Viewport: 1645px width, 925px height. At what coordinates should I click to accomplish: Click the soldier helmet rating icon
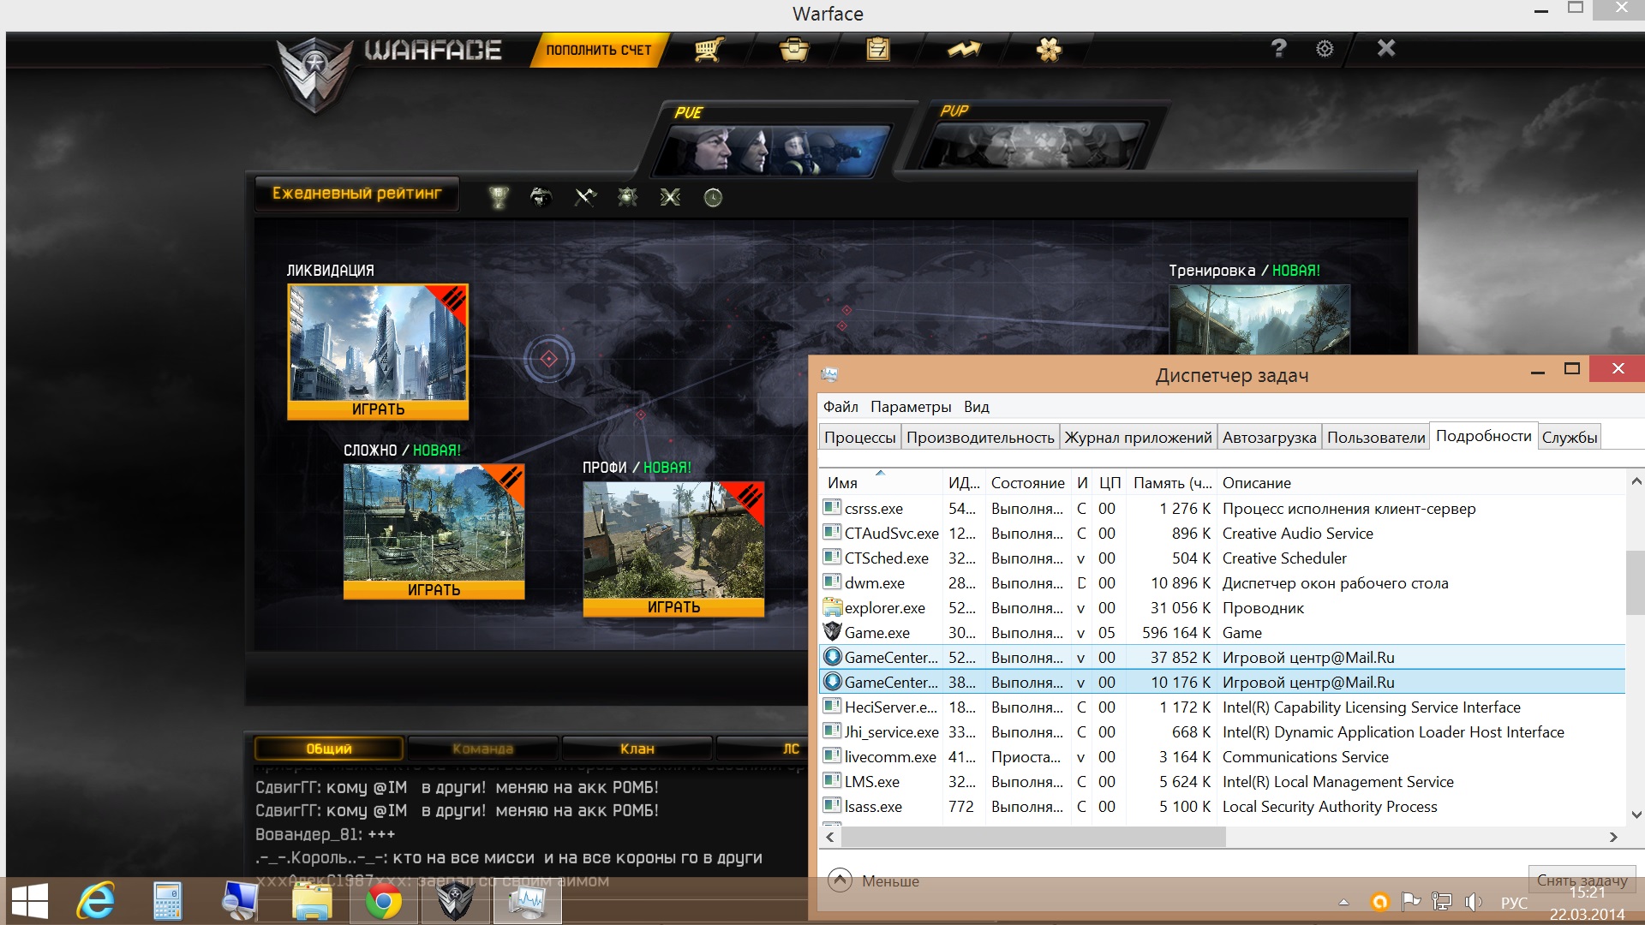(541, 198)
